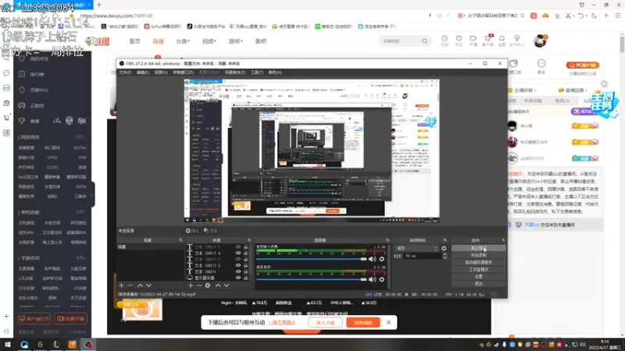Open 渐变 scene transition dropdown
Screen dimensions: 625x351
click(x=416, y=248)
